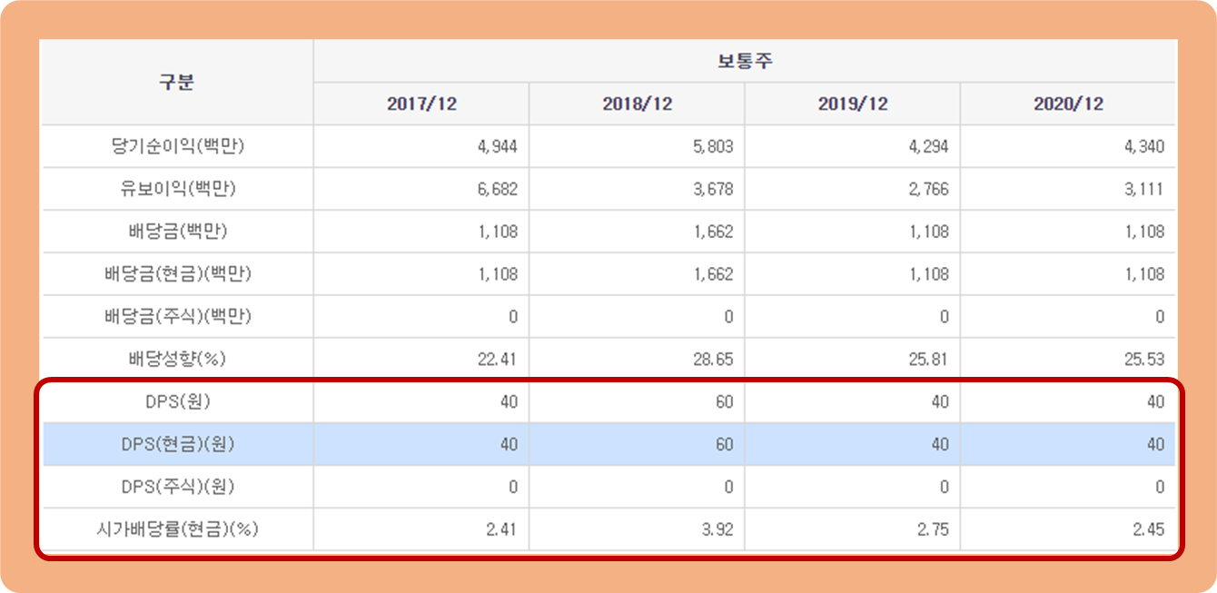Click the DPS(원) row label
Image resolution: width=1217 pixels, height=593 pixels.
[178, 401]
